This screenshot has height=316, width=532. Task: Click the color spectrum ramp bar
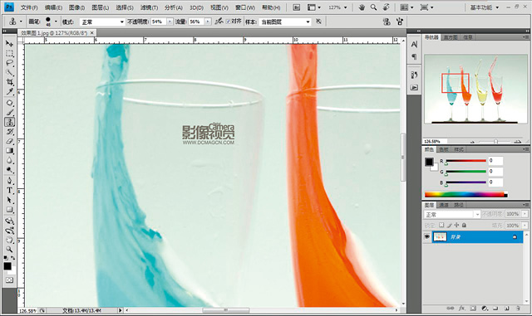tap(466, 195)
